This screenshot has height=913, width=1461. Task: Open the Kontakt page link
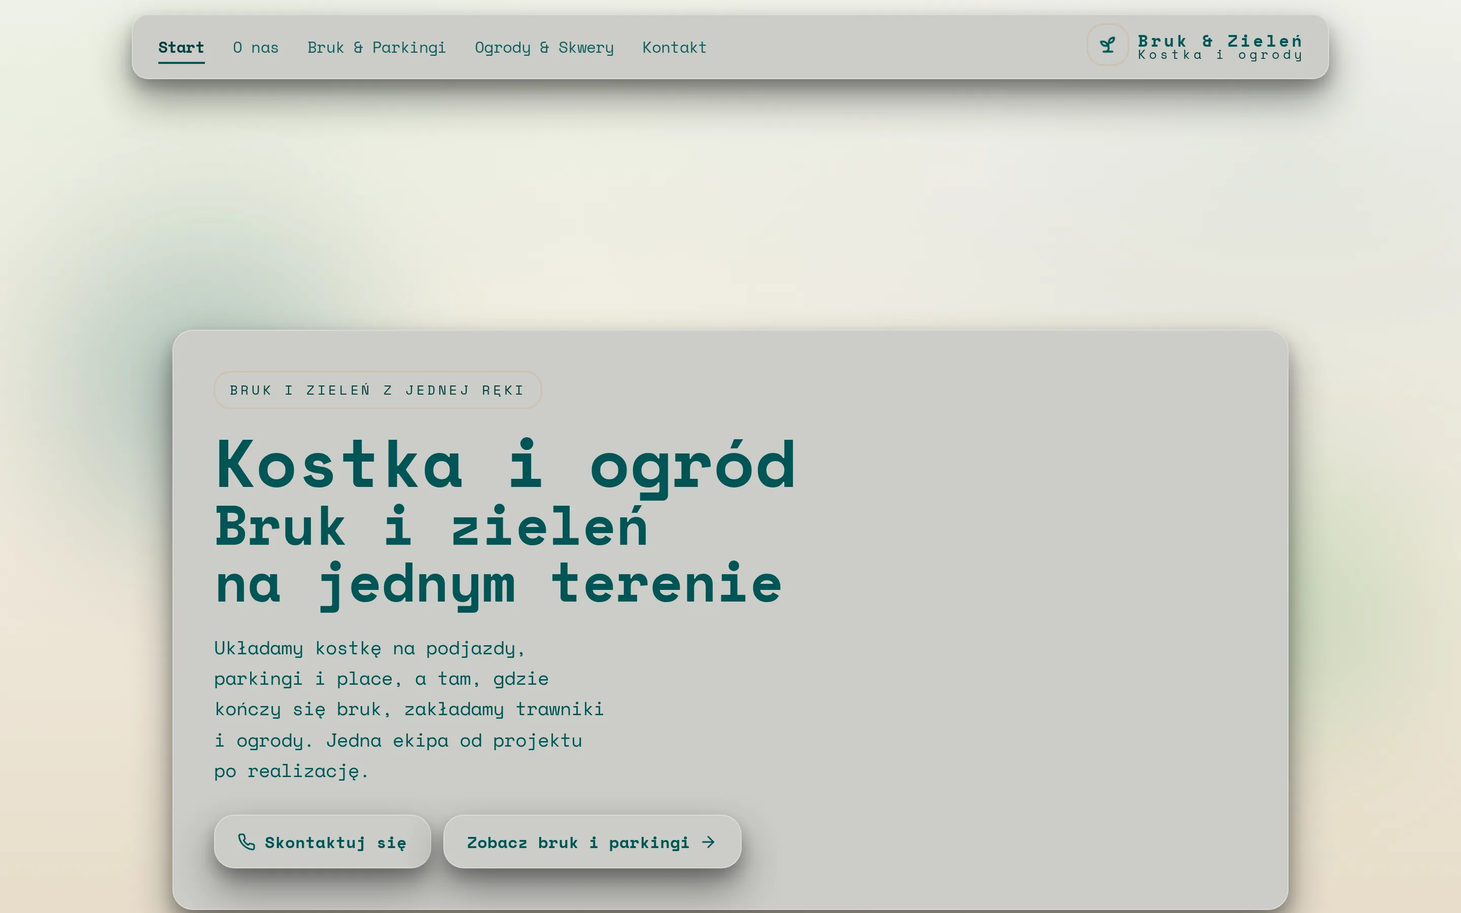pos(674,48)
